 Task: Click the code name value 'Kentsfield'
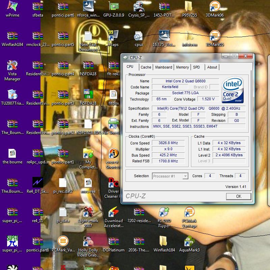pyautogui.click(x=170, y=87)
